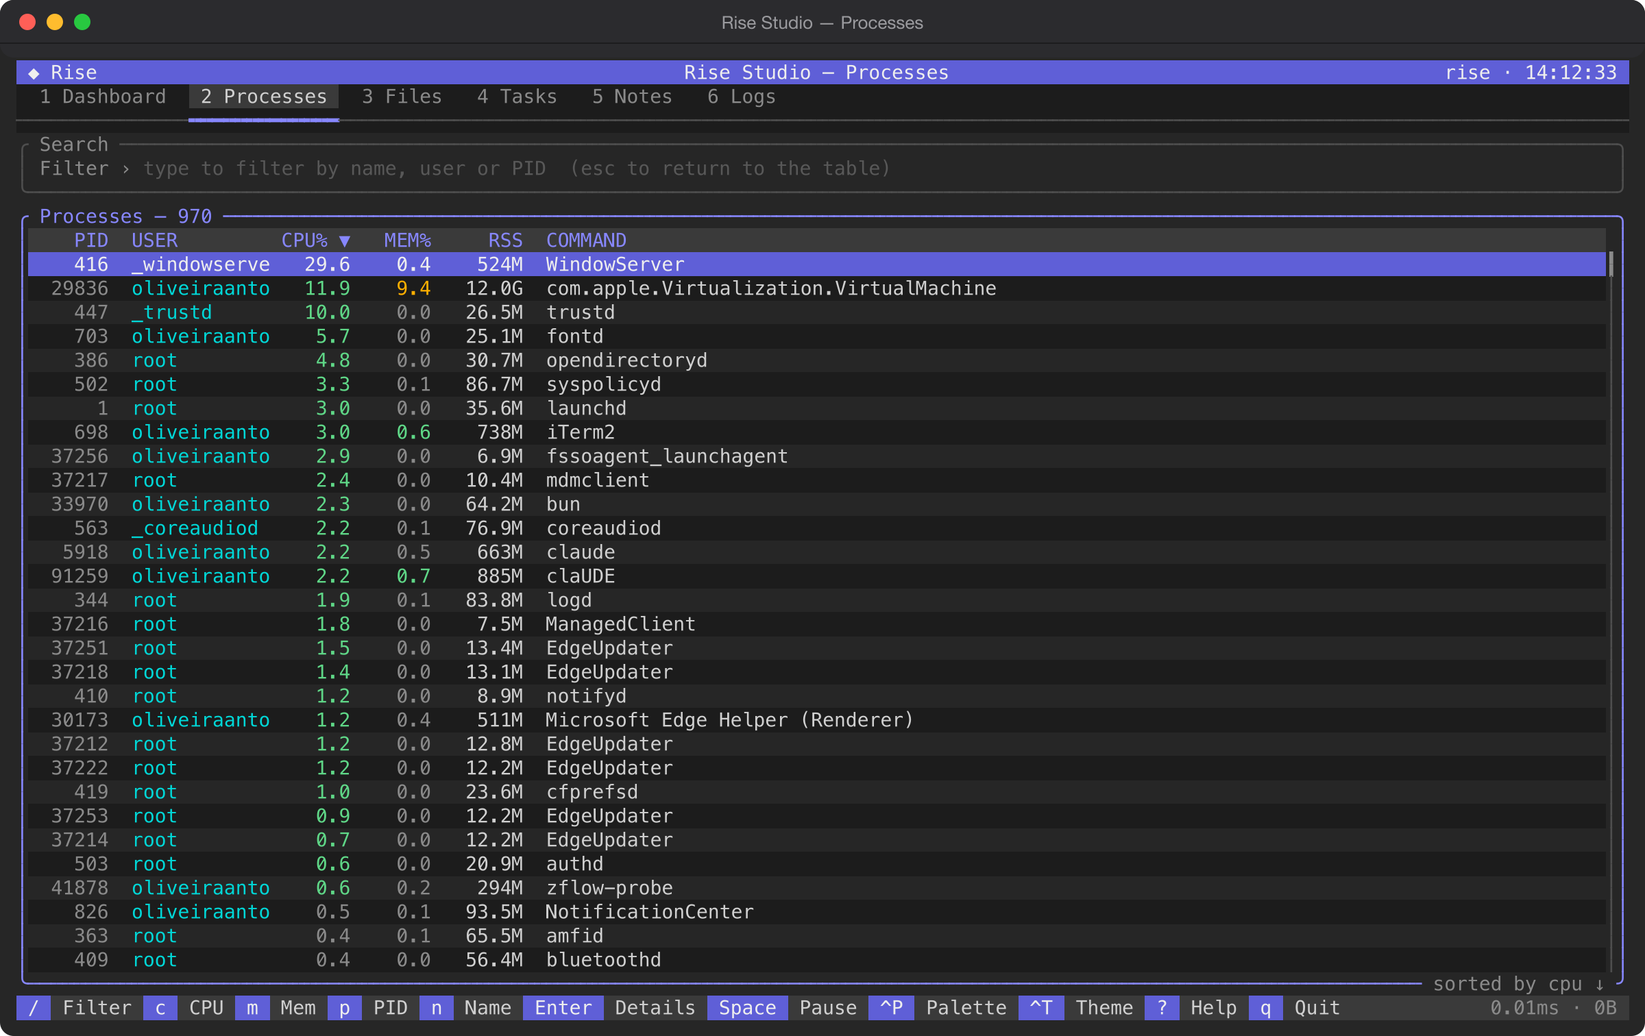Select the 2 Processes tab

264,97
